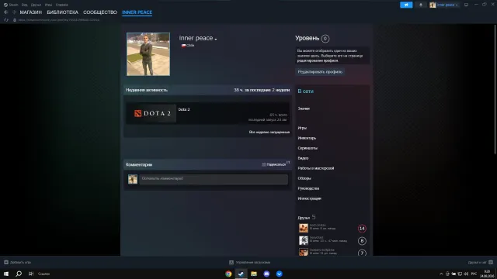Launch Chrome from the taskbar
This screenshot has height=279, width=497.
tap(228, 274)
